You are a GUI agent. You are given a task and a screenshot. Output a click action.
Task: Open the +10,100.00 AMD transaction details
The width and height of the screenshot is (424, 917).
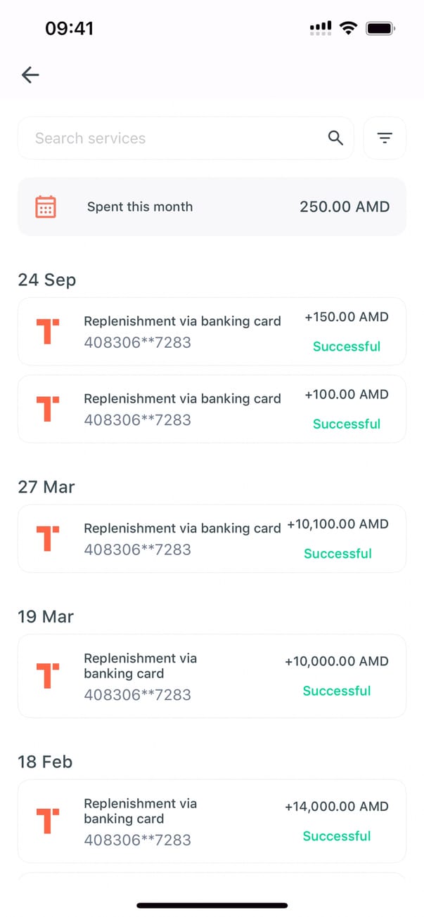coord(212,538)
